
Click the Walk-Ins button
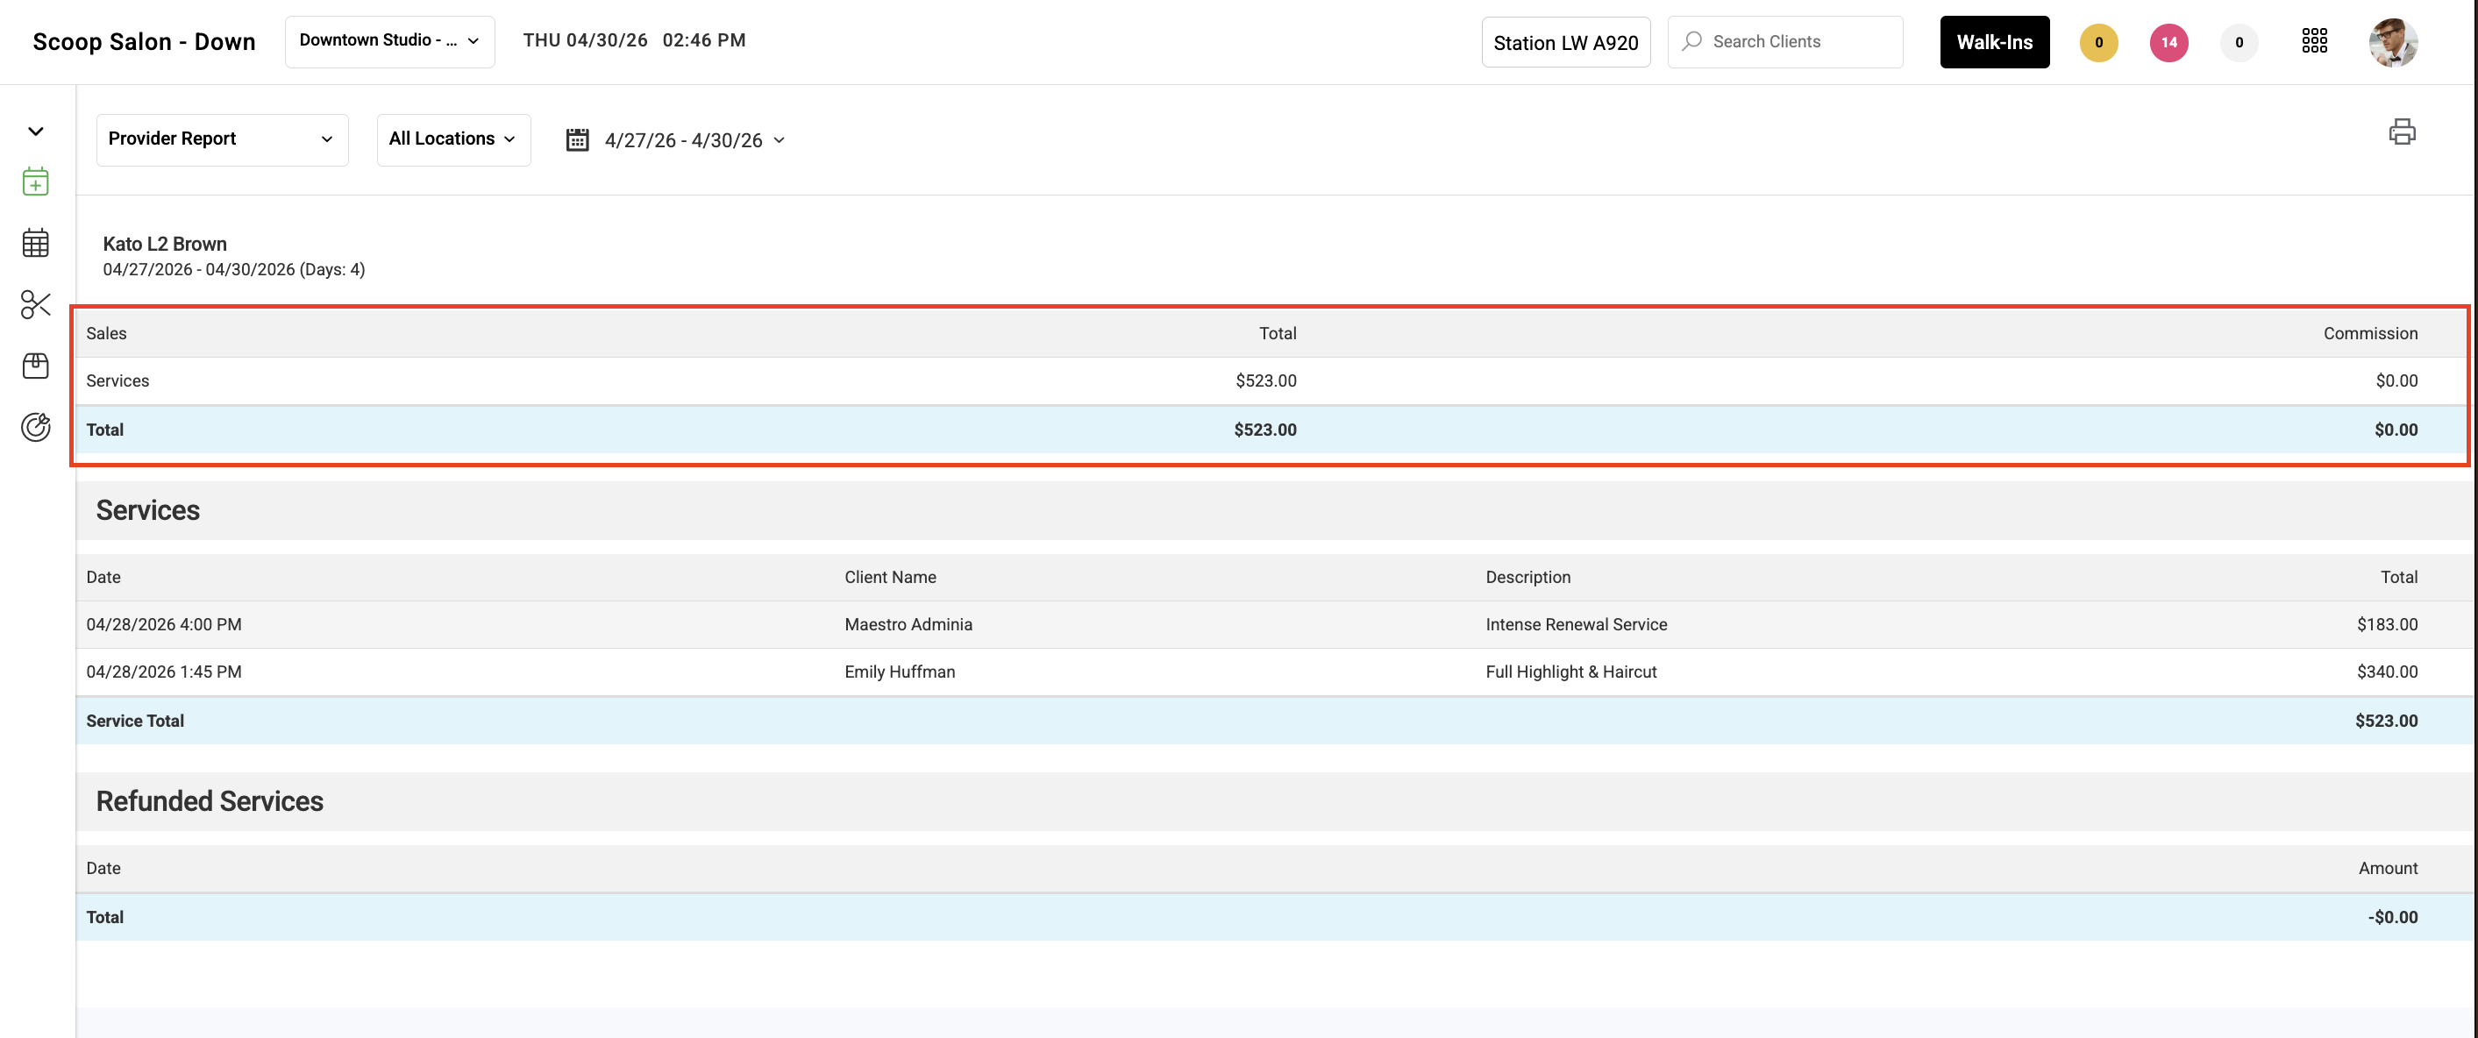point(1994,42)
